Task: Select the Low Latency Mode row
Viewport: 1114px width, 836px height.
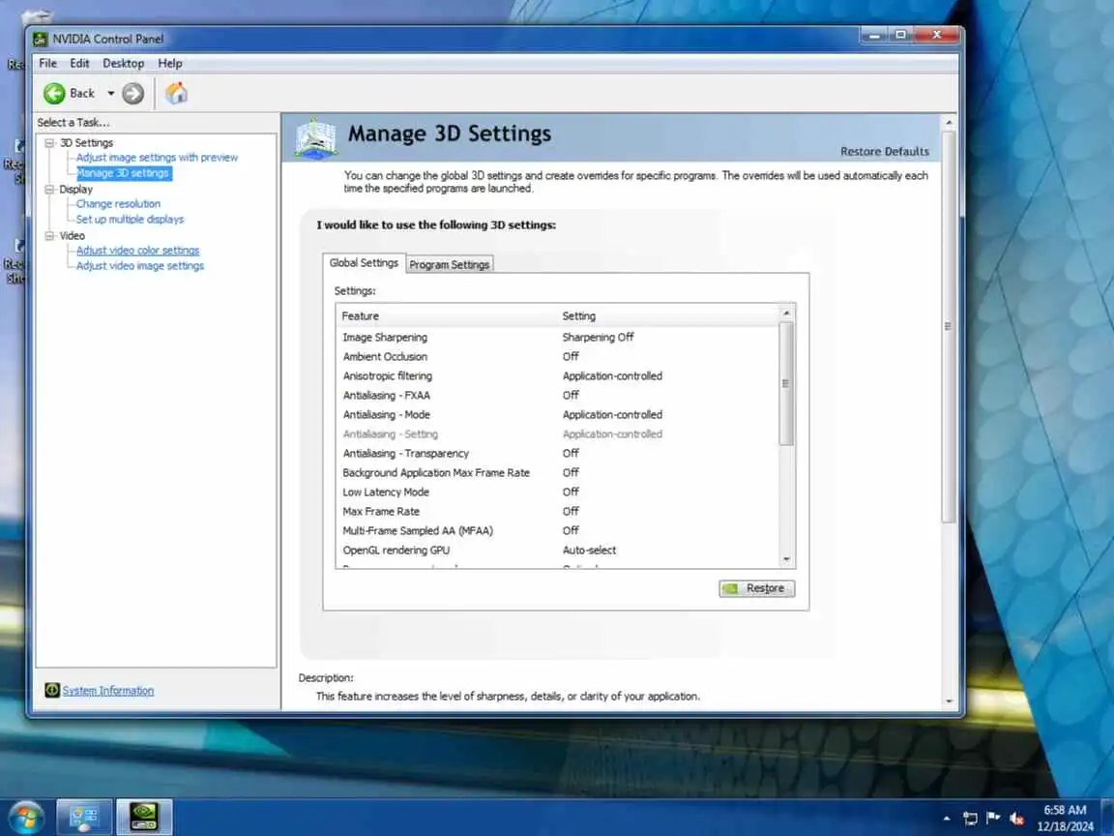Action: (x=558, y=492)
